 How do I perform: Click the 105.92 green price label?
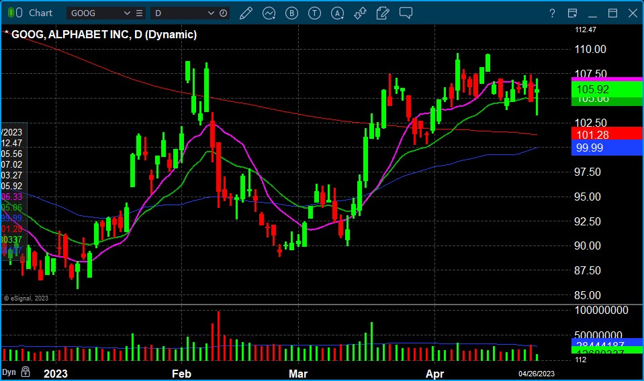point(606,89)
